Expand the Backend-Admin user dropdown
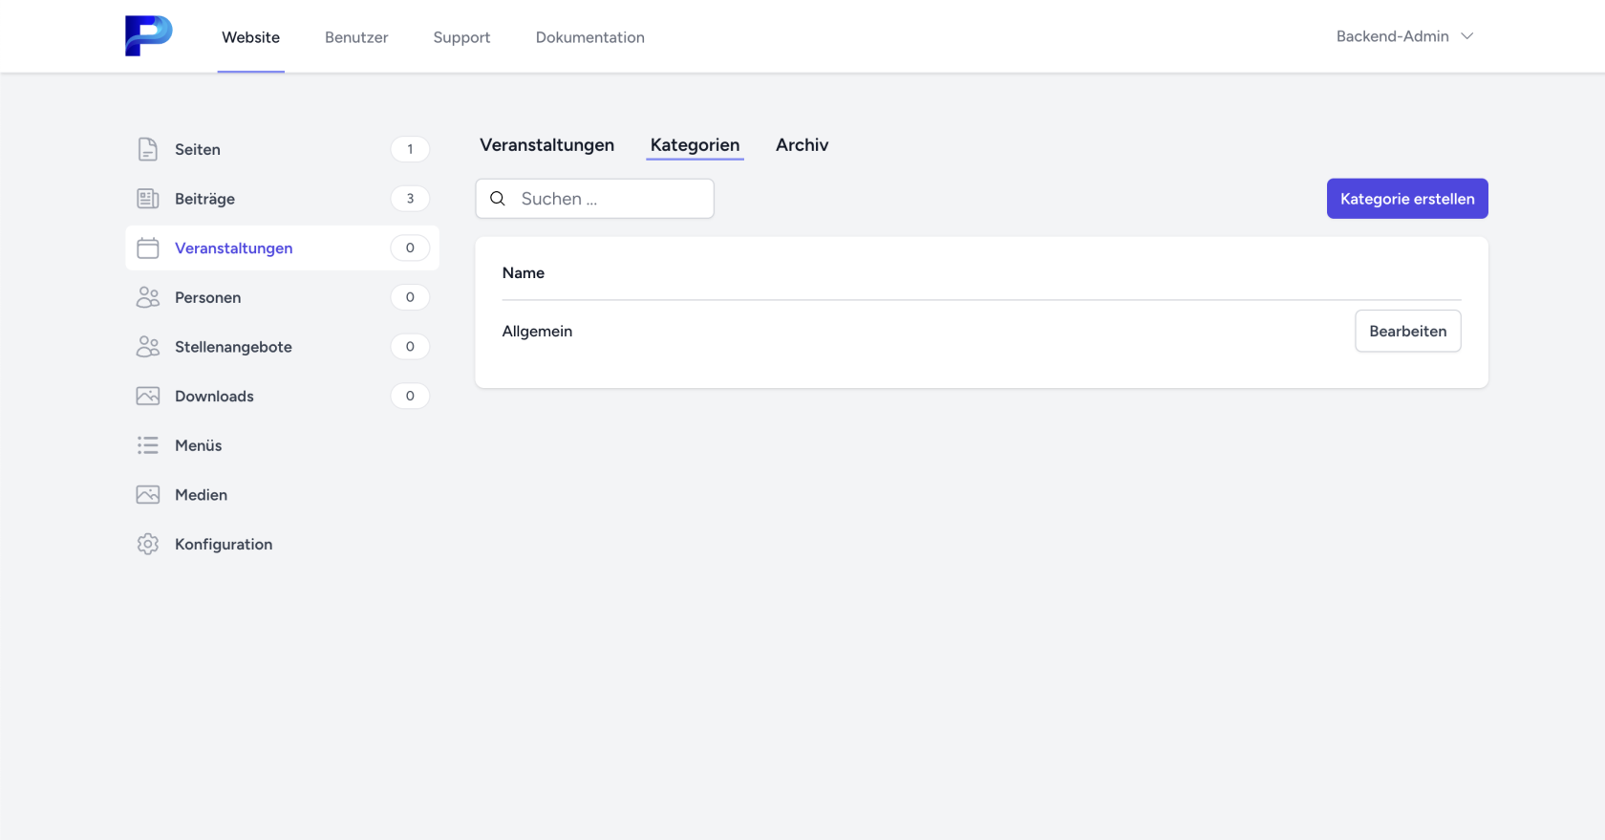 [x=1404, y=36]
